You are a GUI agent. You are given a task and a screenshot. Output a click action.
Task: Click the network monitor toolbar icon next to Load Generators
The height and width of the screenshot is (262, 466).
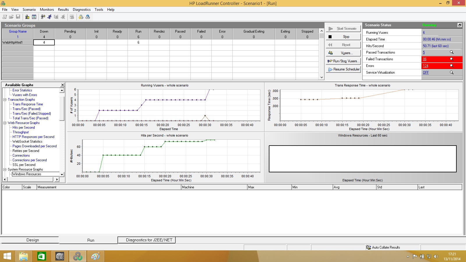pos(34,17)
